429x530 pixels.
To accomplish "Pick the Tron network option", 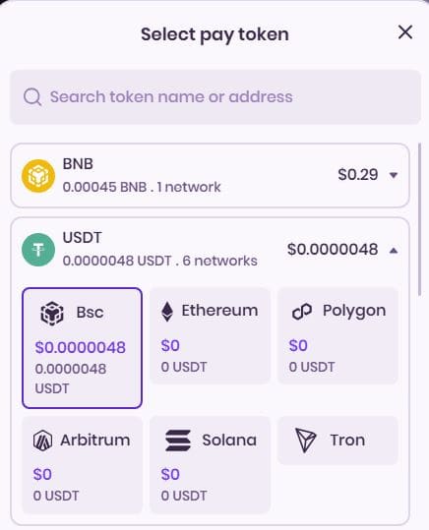I will point(337,441).
